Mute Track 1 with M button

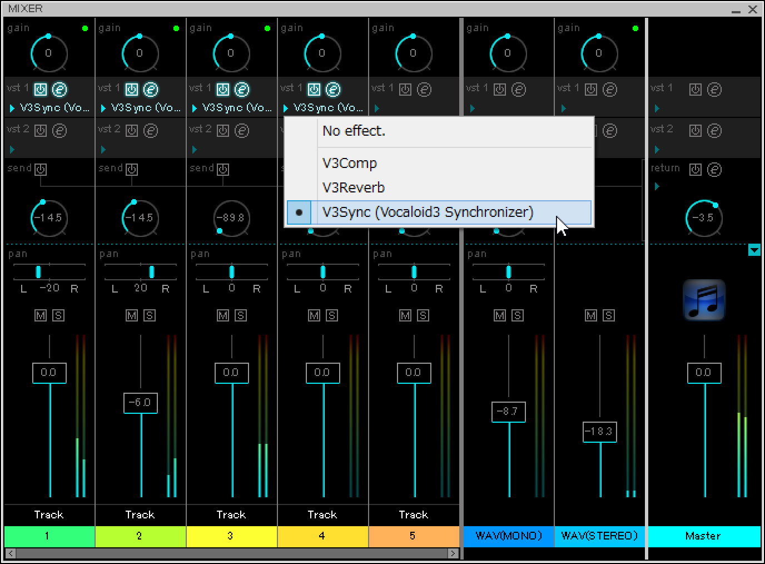[41, 315]
